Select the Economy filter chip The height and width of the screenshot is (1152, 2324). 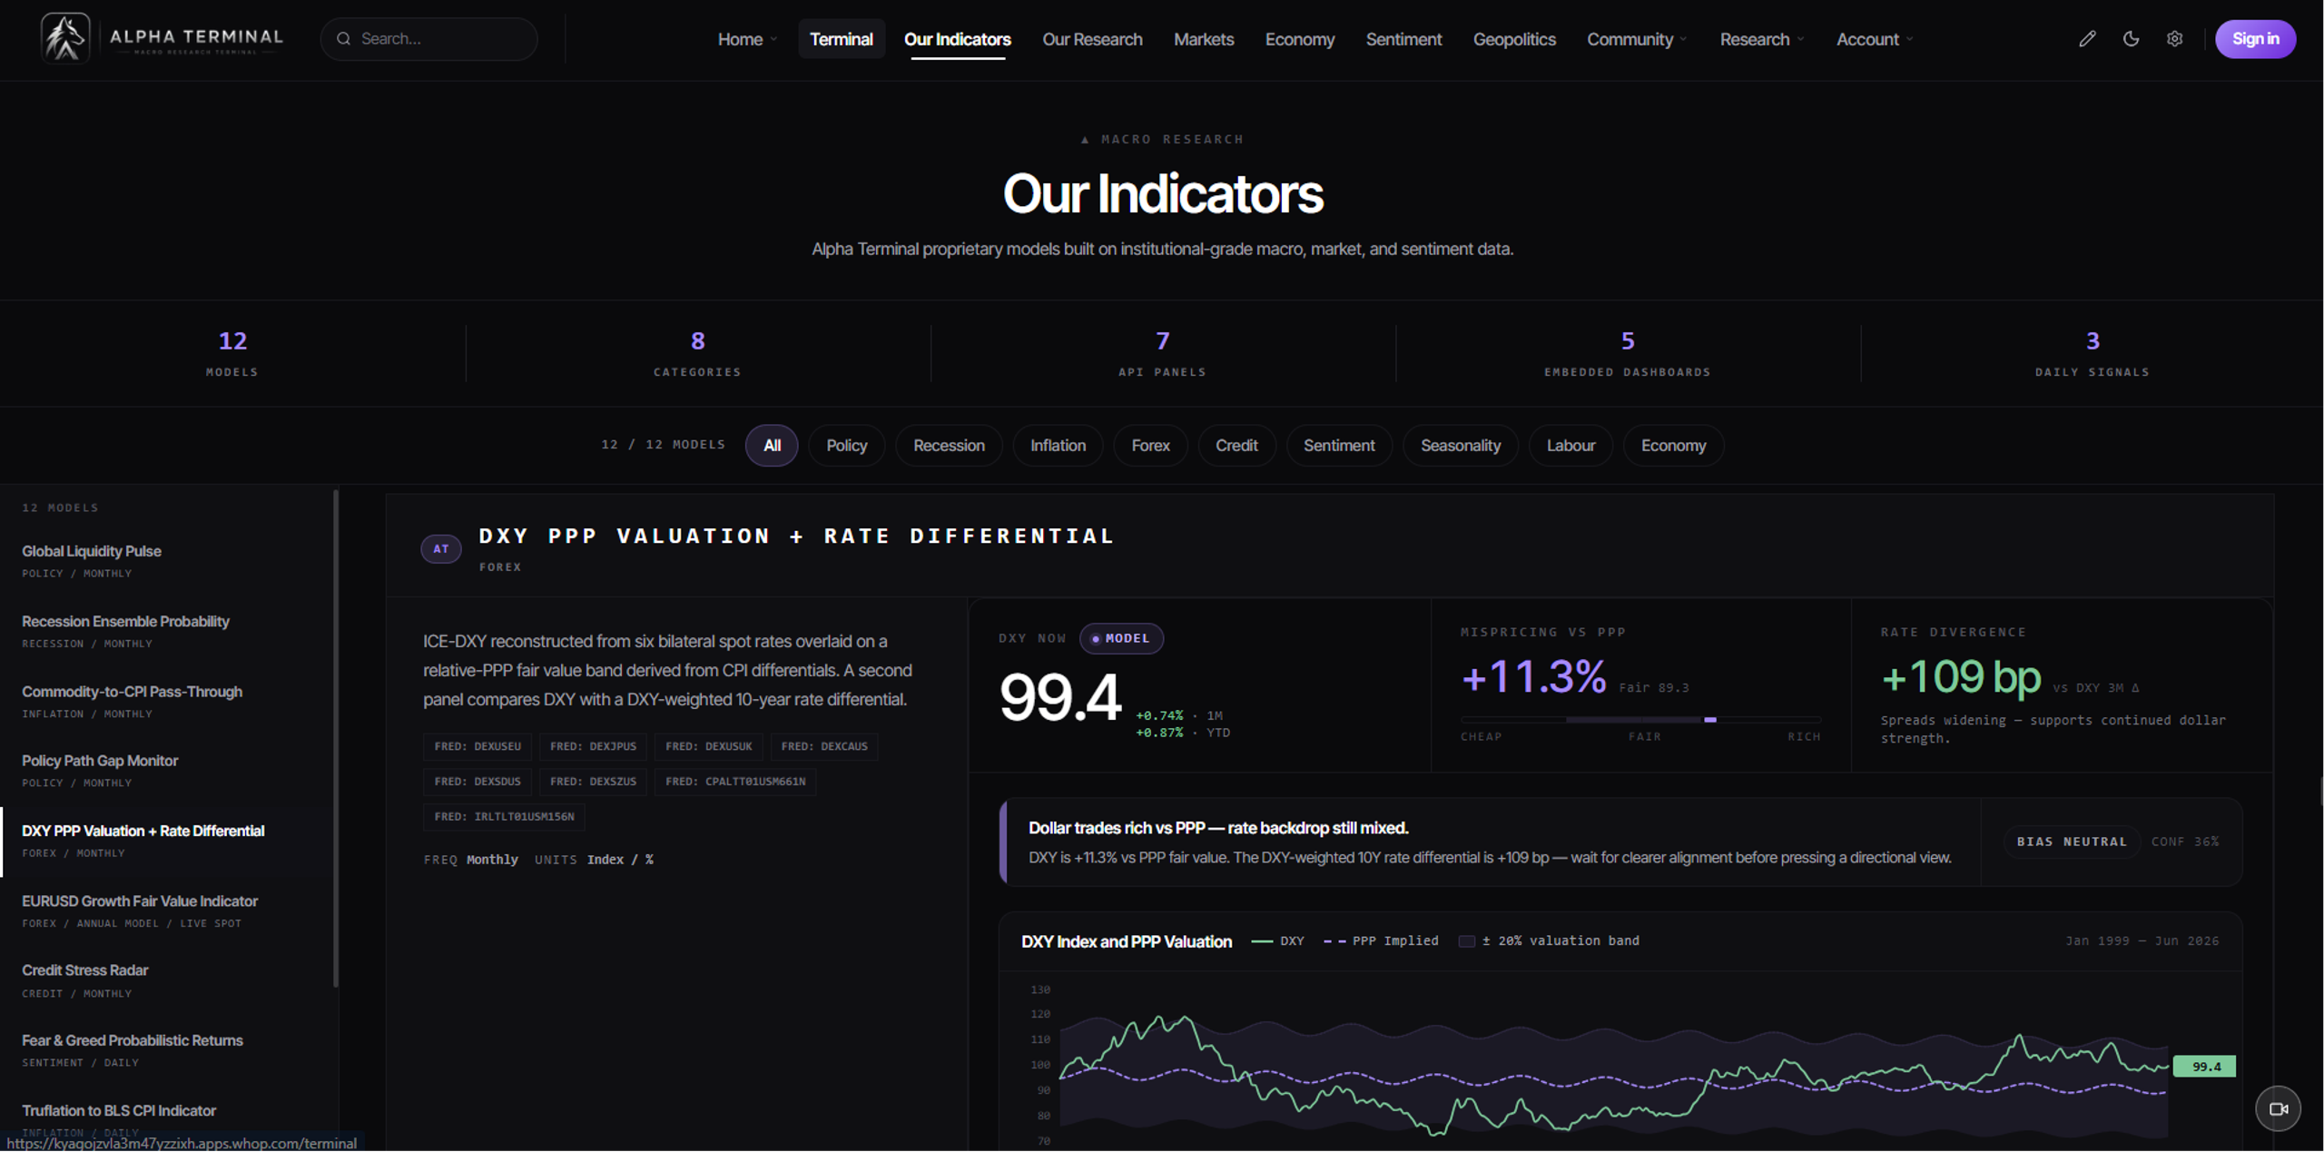coord(1673,446)
